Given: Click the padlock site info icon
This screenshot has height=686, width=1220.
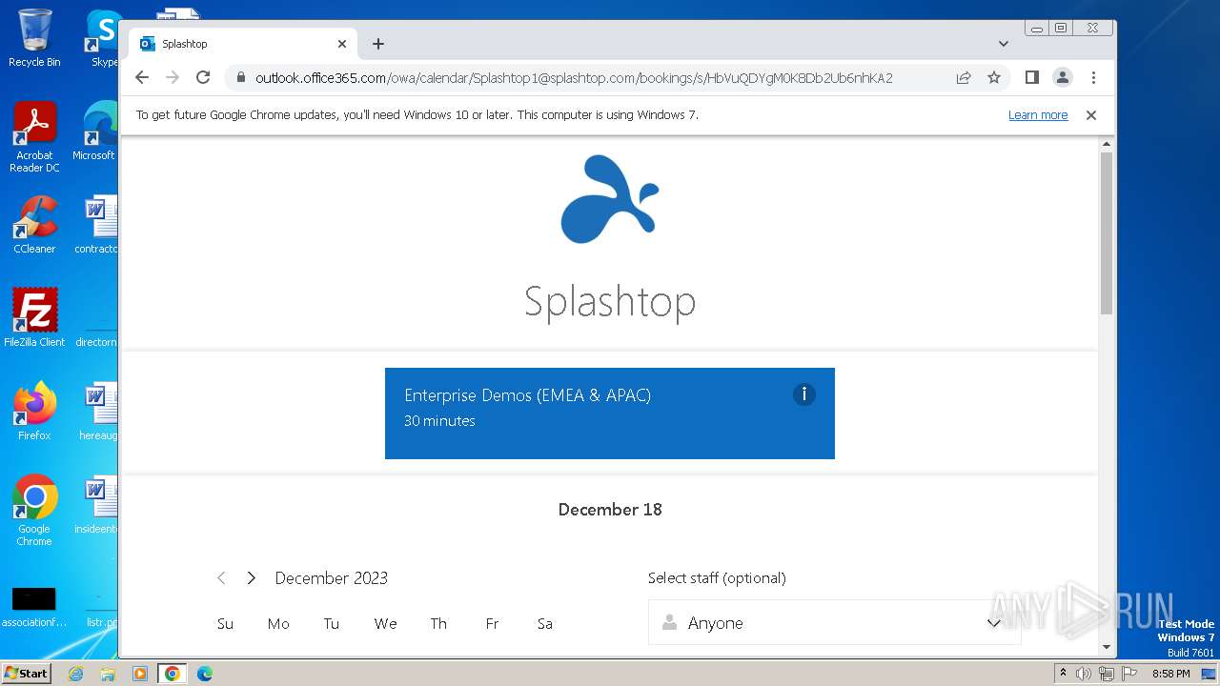Looking at the screenshot, I should [241, 77].
